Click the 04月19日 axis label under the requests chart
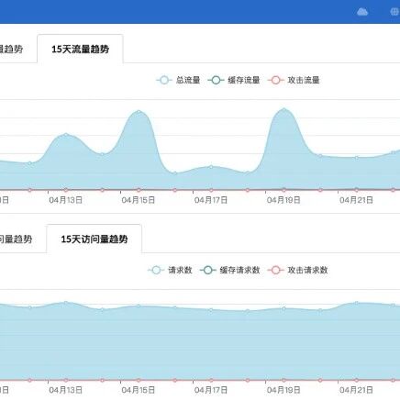Screen dimensions: 400x401 pos(283,390)
